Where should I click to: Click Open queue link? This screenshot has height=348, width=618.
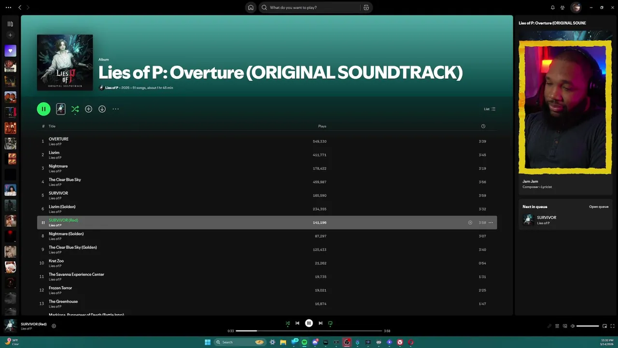point(599,207)
